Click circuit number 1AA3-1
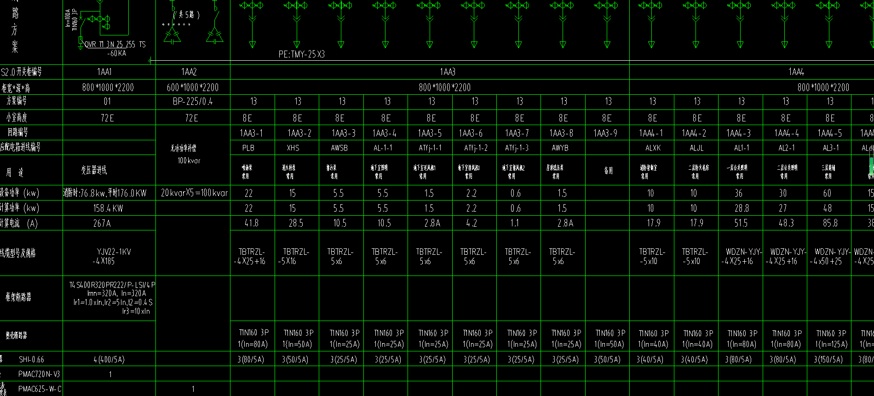This screenshot has width=874, height=396. [251, 133]
